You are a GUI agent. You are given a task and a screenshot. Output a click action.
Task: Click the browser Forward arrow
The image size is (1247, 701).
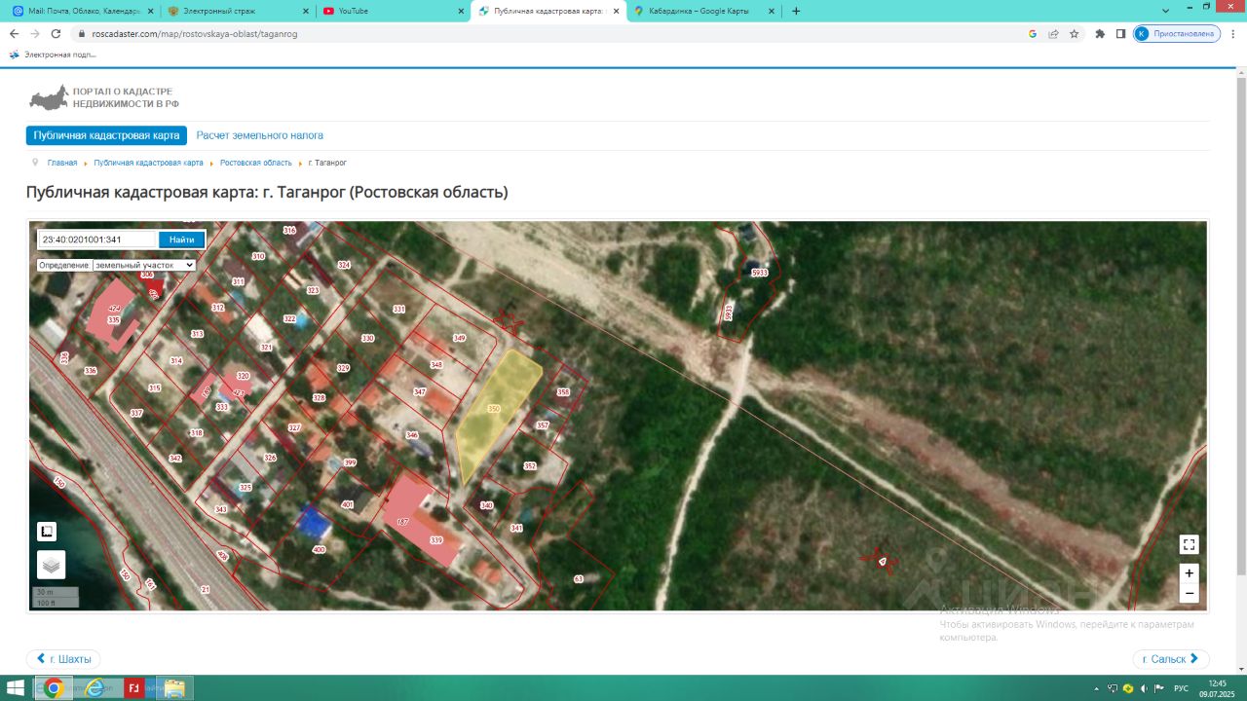click(35, 33)
